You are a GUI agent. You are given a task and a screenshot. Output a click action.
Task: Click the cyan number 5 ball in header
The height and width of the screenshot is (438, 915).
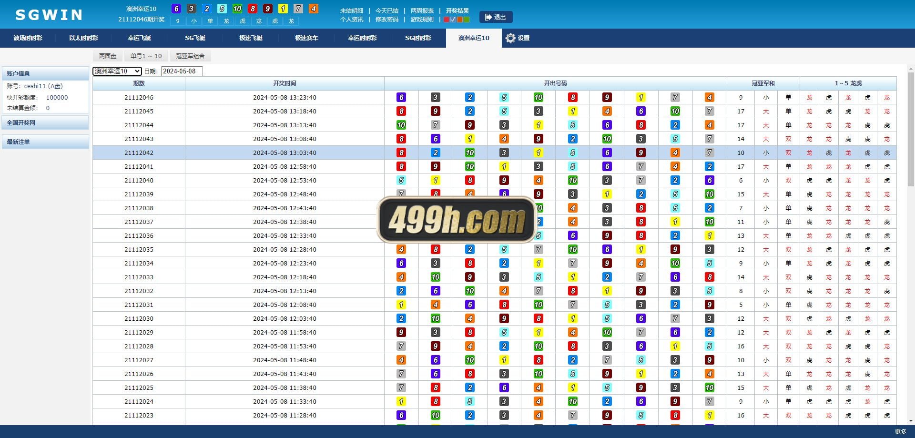[222, 9]
